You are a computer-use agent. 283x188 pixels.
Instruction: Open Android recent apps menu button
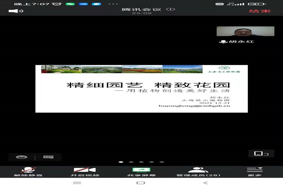point(77,183)
